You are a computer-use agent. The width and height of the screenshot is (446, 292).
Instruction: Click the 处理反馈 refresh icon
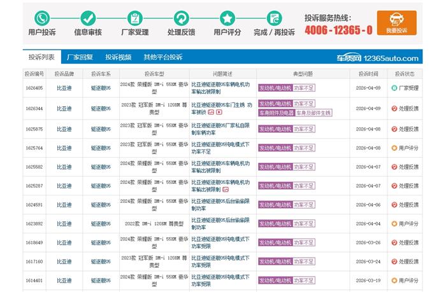(181, 18)
